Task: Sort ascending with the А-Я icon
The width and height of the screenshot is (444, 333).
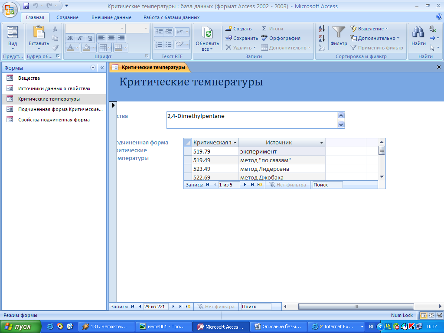Action: coord(322,29)
